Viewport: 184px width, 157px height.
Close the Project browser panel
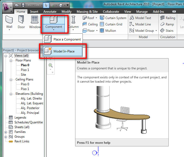[x=41, y=50]
